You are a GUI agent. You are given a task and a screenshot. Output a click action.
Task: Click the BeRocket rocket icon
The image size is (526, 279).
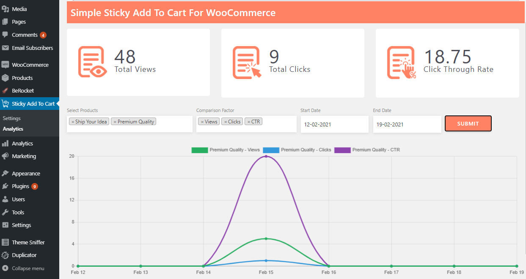pyautogui.click(x=5, y=90)
